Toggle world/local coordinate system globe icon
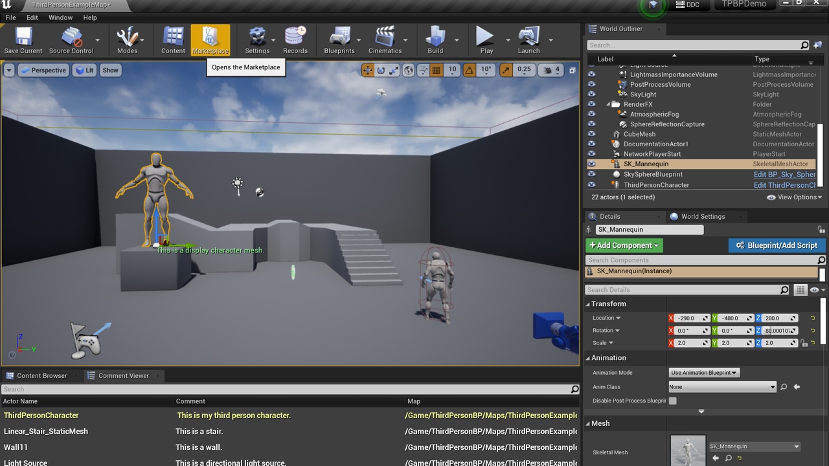The width and height of the screenshot is (829, 466). coord(409,70)
